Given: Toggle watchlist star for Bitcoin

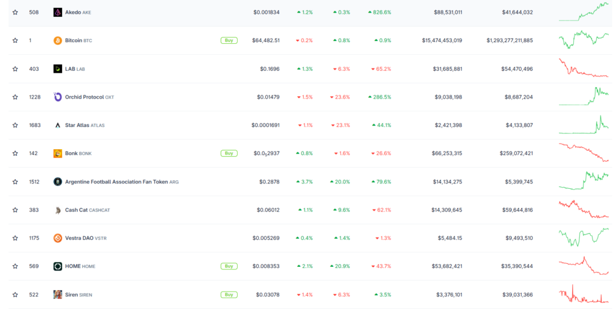Looking at the screenshot, I should (15, 40).
